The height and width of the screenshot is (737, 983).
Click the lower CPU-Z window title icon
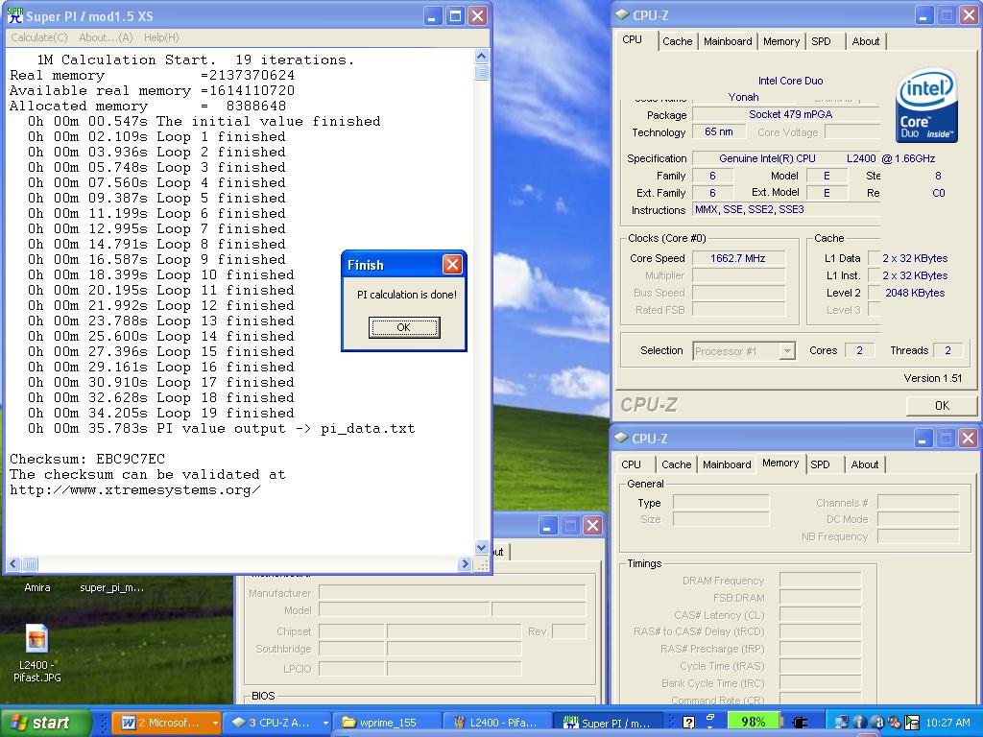coord(621,438)
